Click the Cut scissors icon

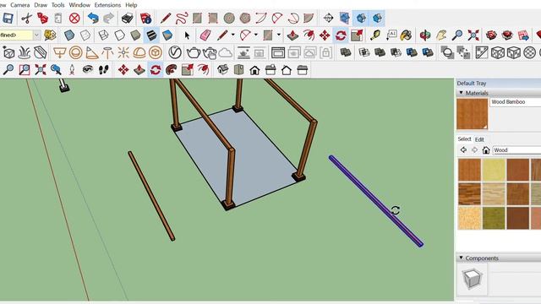(x=26, y=18)
